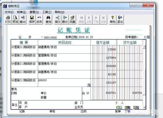The width and height of the screenshot is (163, 118).
Task: Open the 制单(E) menu
Action: pyautogui.click(x=22, y=12)
